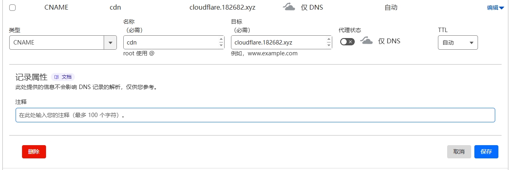Viewport: 510px width, 170px height.
Task: Click the cloud icon beside proxy toggle
Action: (366, 40)
